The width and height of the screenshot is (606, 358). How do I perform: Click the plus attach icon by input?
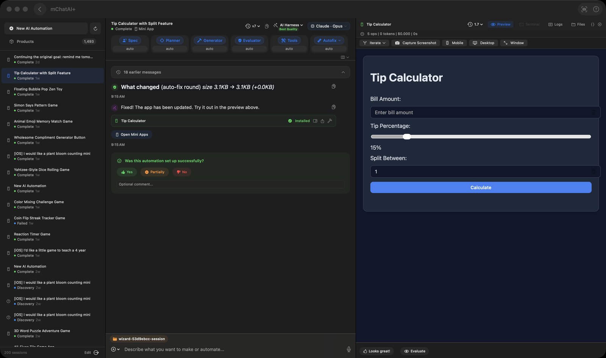(115, 349)
